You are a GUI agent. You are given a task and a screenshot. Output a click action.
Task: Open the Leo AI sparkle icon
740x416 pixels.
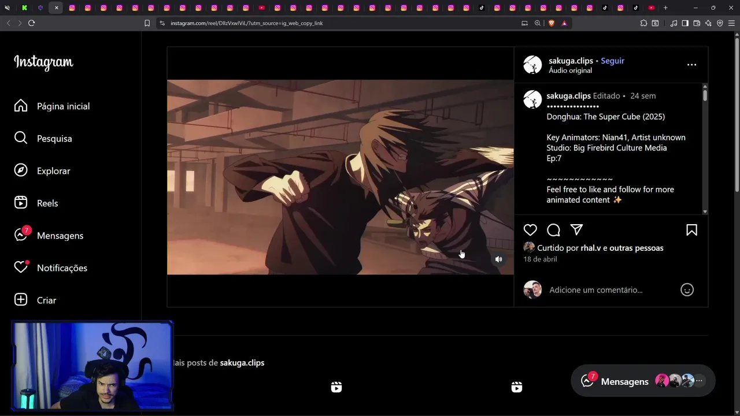pyautogui.click(x=708, y=23)
